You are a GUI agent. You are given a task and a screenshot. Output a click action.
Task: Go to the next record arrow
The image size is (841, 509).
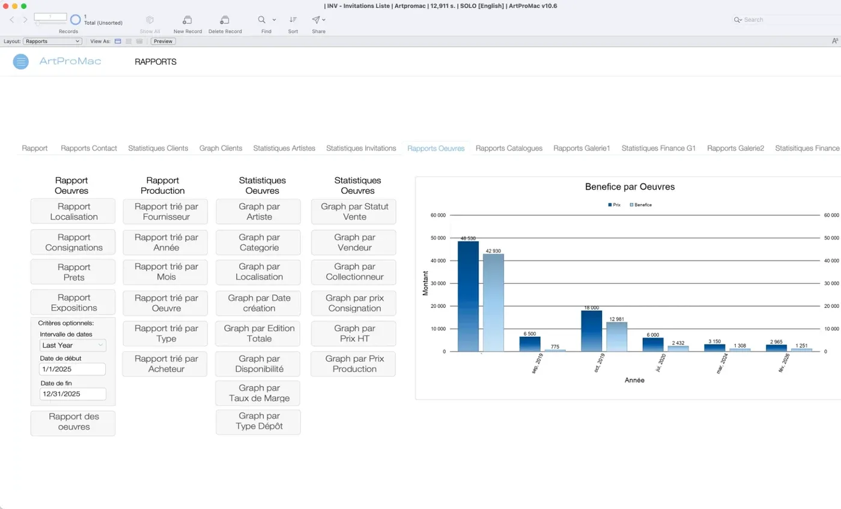point(25,20)
